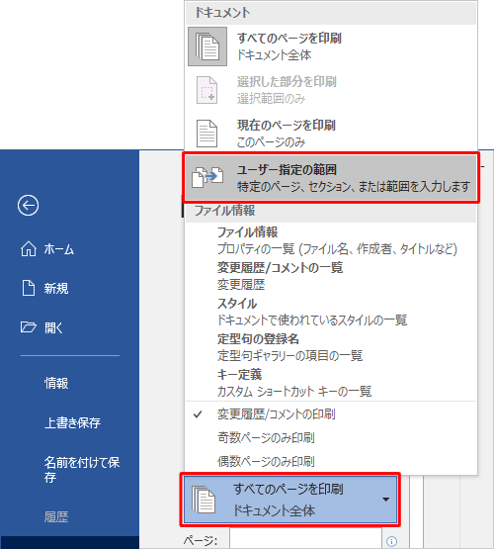Choose 奇数ページのみ印刷

(x=330, y=437)
